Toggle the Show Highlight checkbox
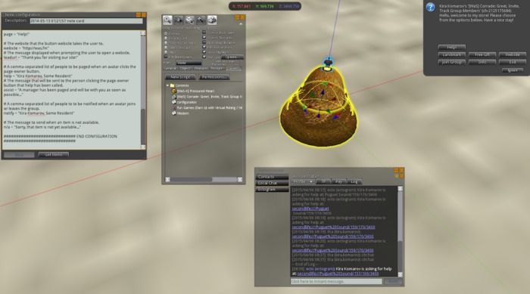 (x=204, y=52)
